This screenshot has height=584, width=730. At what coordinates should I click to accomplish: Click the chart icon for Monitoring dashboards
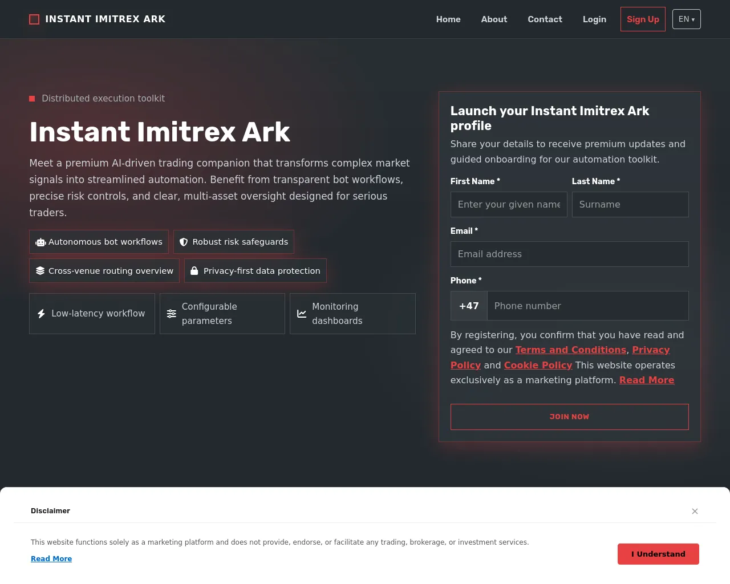point(302,314)
